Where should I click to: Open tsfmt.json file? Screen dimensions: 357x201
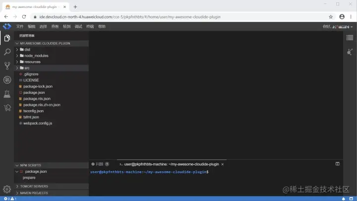point(31,117)
